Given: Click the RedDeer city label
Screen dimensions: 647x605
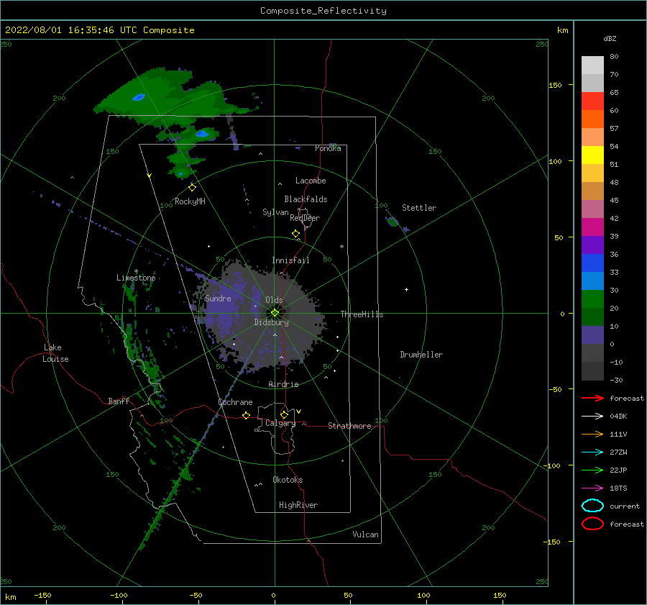Looking at the screenshot, I should [305, 218].
